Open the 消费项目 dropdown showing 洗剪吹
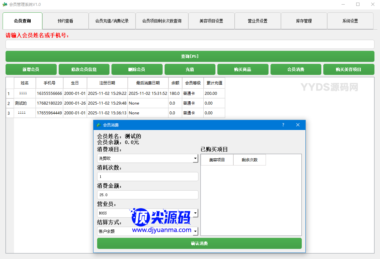This screenshot has height=259, width=380. [148, 158]
